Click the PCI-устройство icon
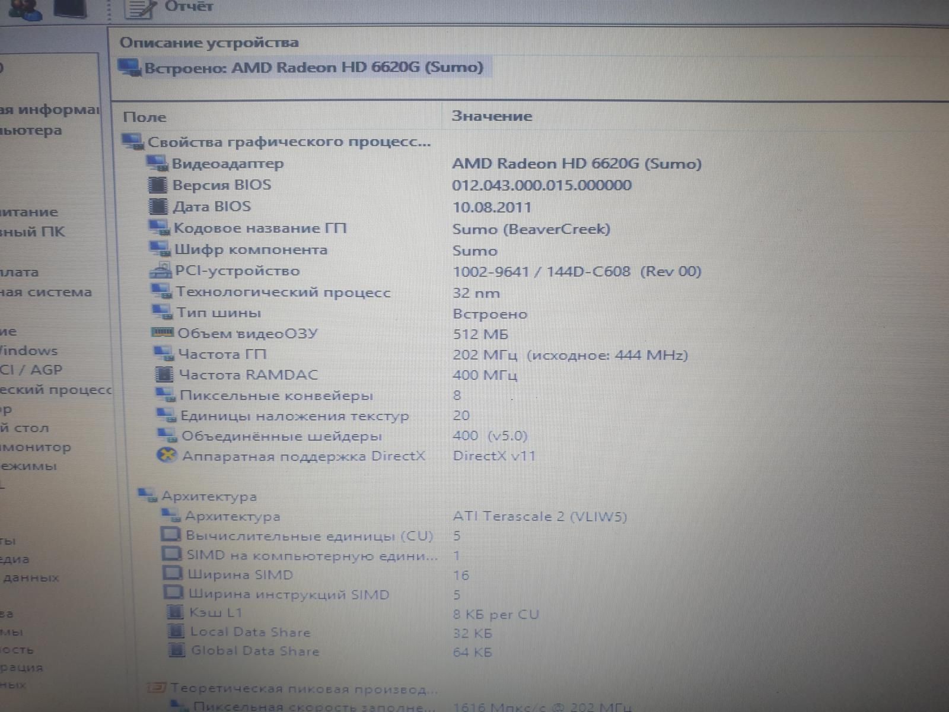Viewport: 949px width, 712px height. click(x=161, y=271)
